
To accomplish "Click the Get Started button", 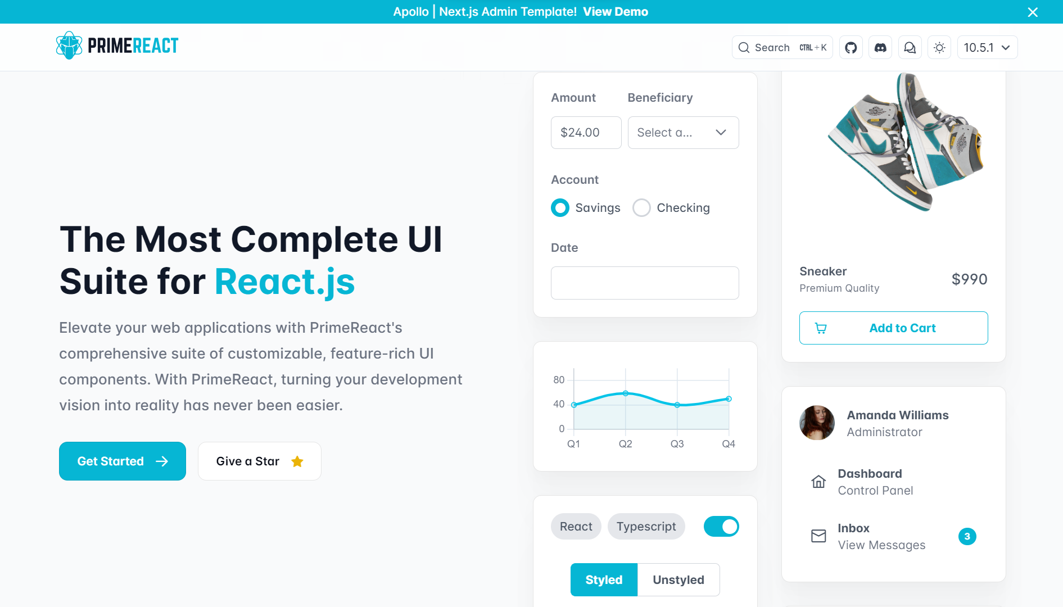I will pyautogui.click(x=123, y=461).
